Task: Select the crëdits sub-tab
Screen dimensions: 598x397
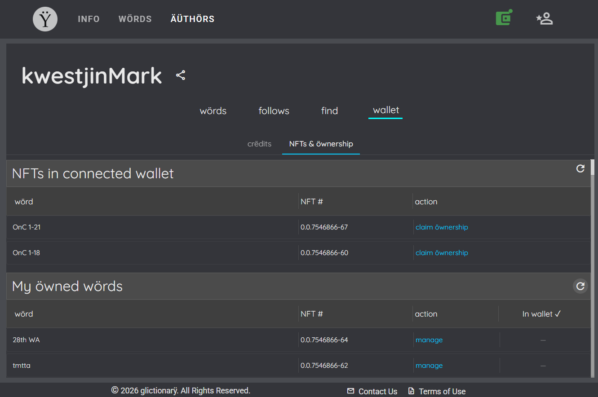Action: pyautogui.click(x=260, y=144)
